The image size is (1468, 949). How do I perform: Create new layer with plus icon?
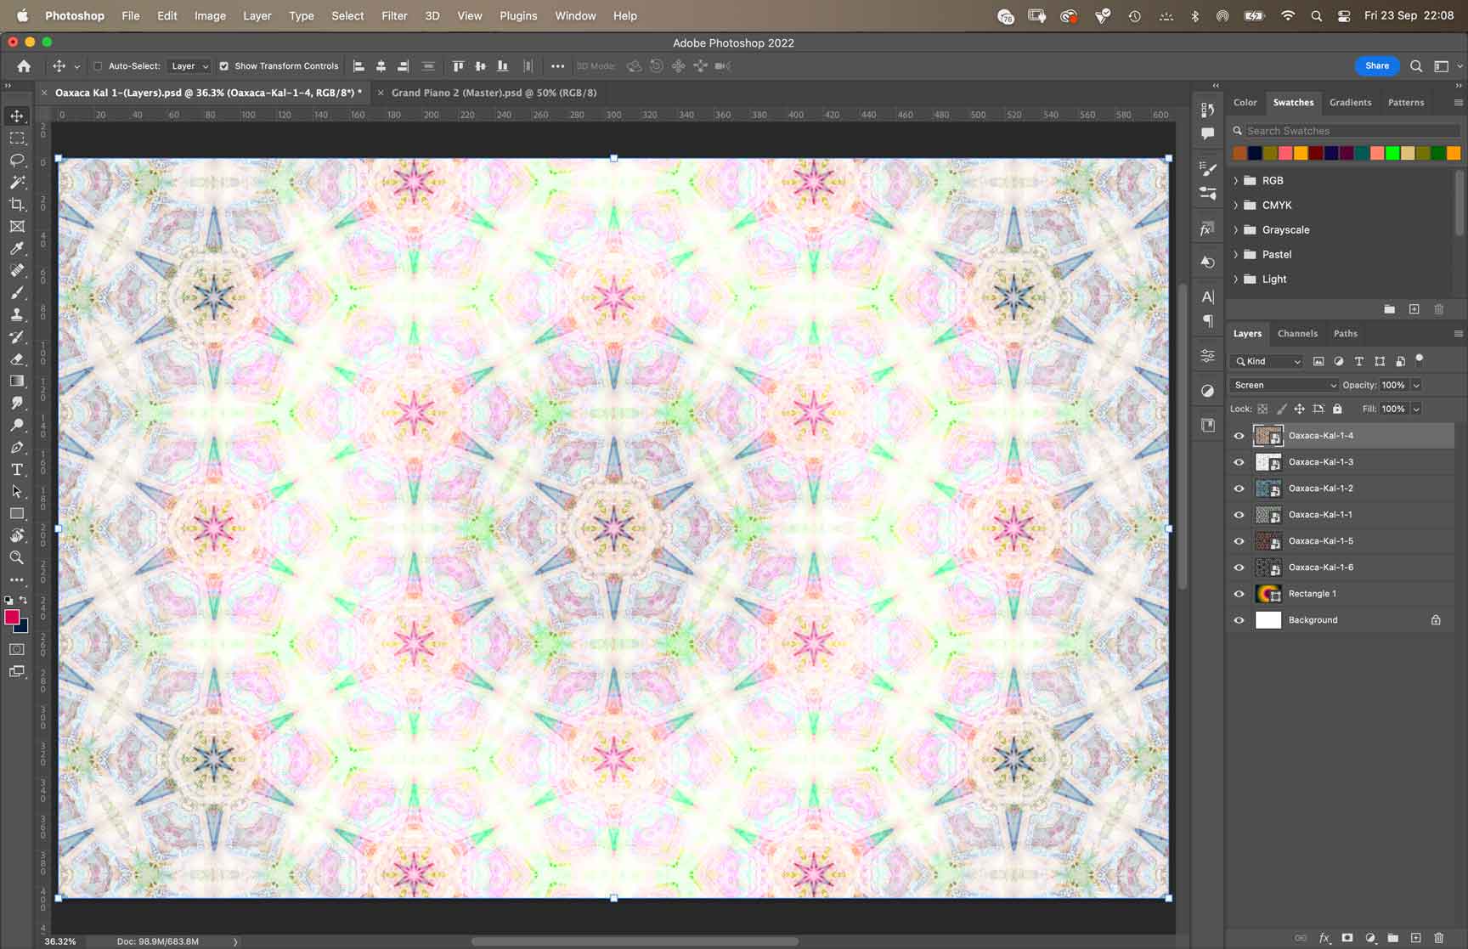coord(1415,938)
